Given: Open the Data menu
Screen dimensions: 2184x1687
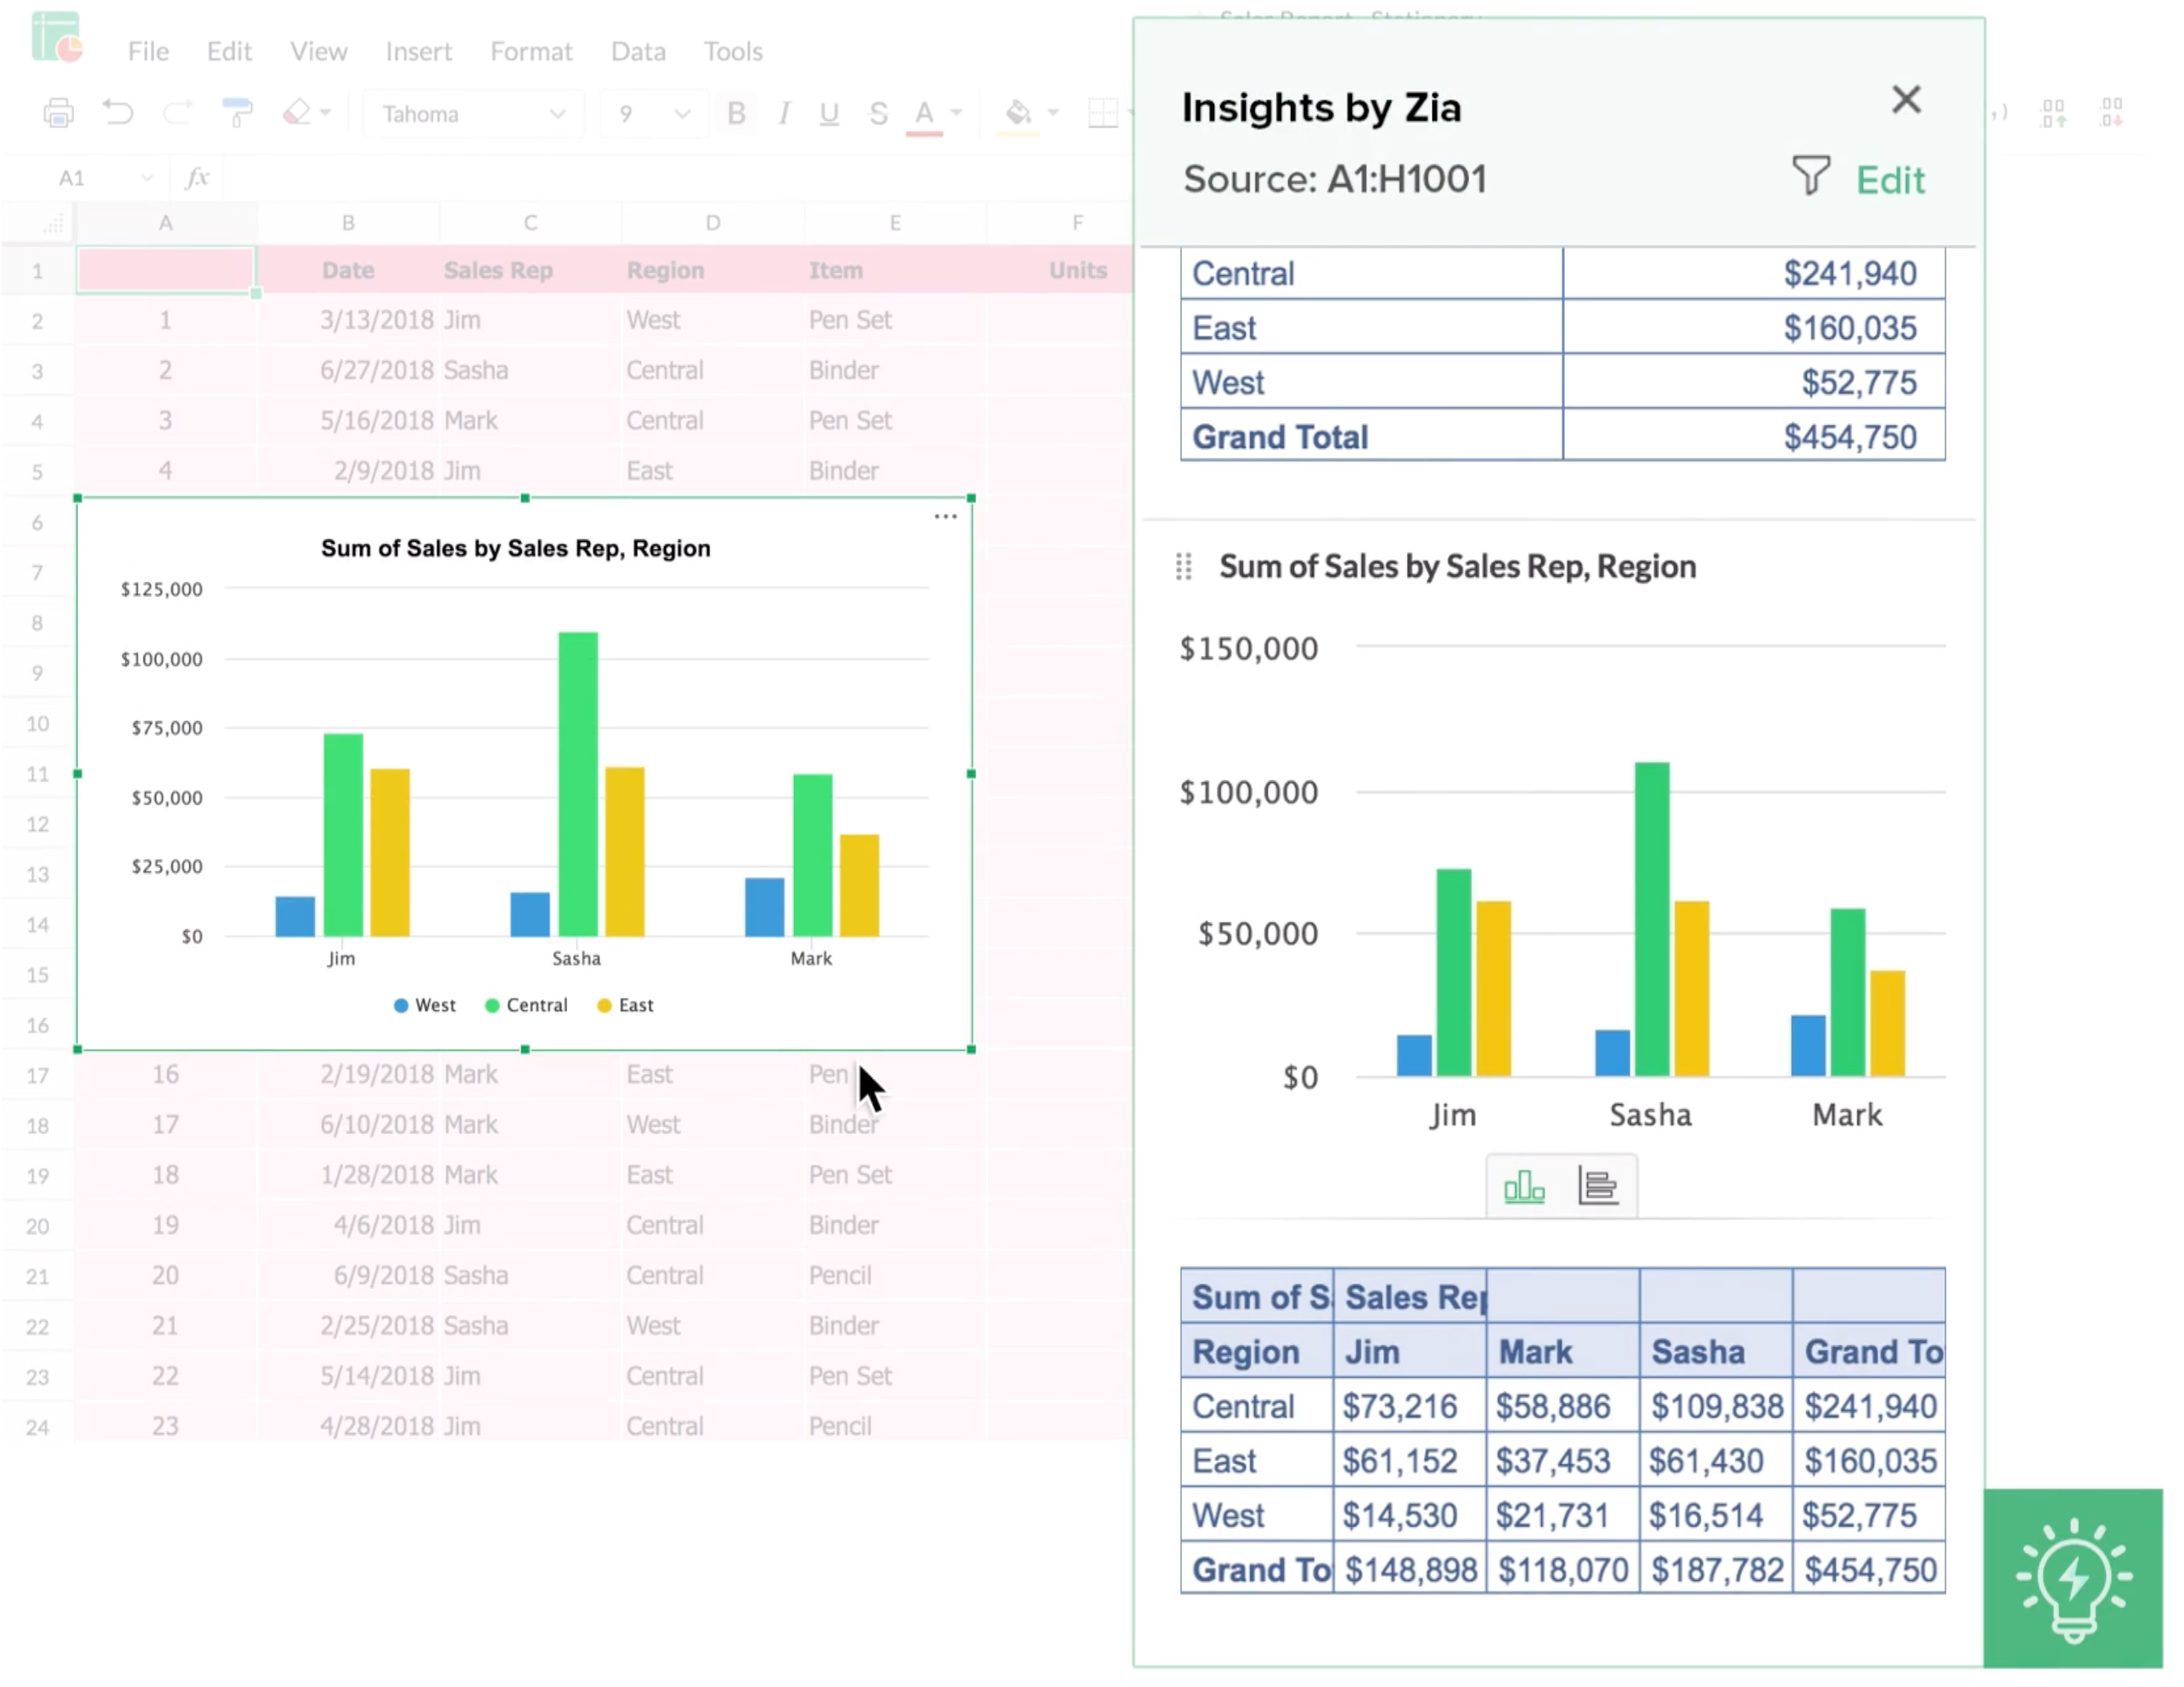Looking at the screenshot, I should 638,49.
